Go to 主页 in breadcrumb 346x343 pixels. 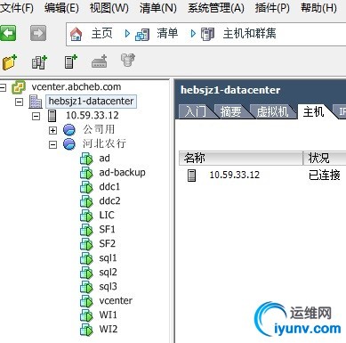click(x=101, y=33)
